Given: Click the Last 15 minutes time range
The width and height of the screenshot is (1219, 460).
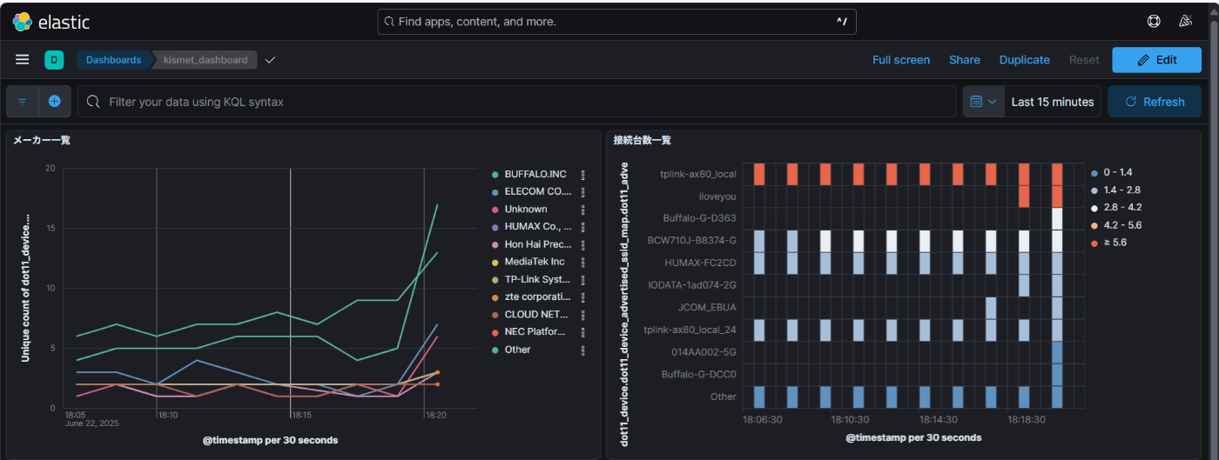Looking at the screenshot, I should [1052, 102].
